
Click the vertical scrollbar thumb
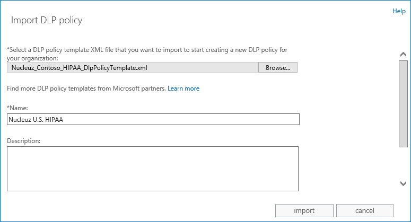403,104
